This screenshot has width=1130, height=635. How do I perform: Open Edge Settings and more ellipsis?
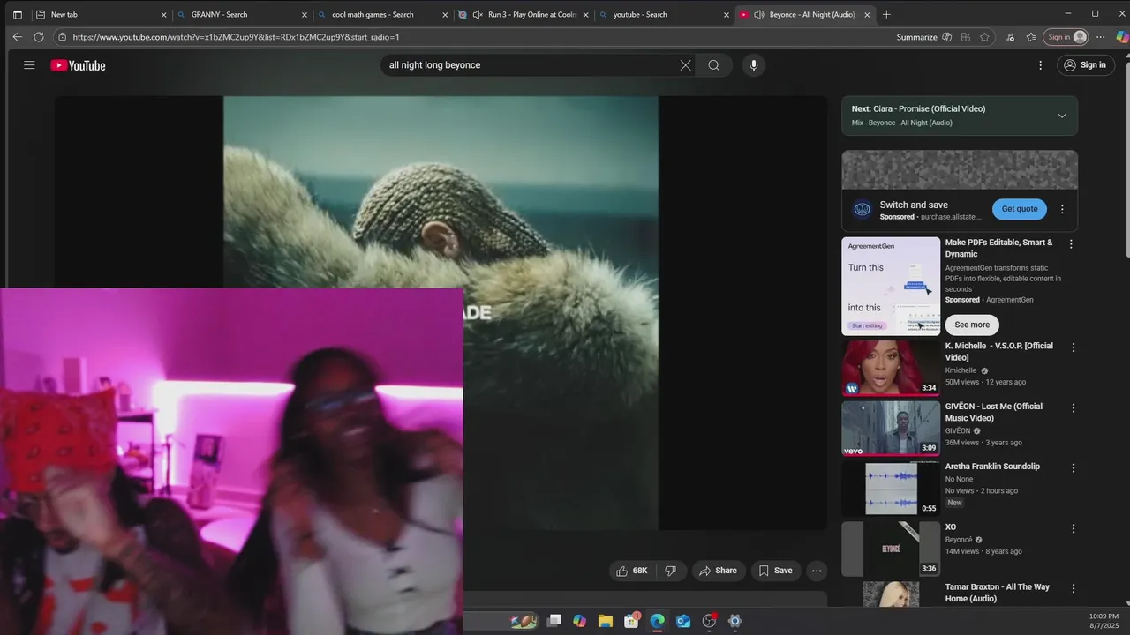1100,37
